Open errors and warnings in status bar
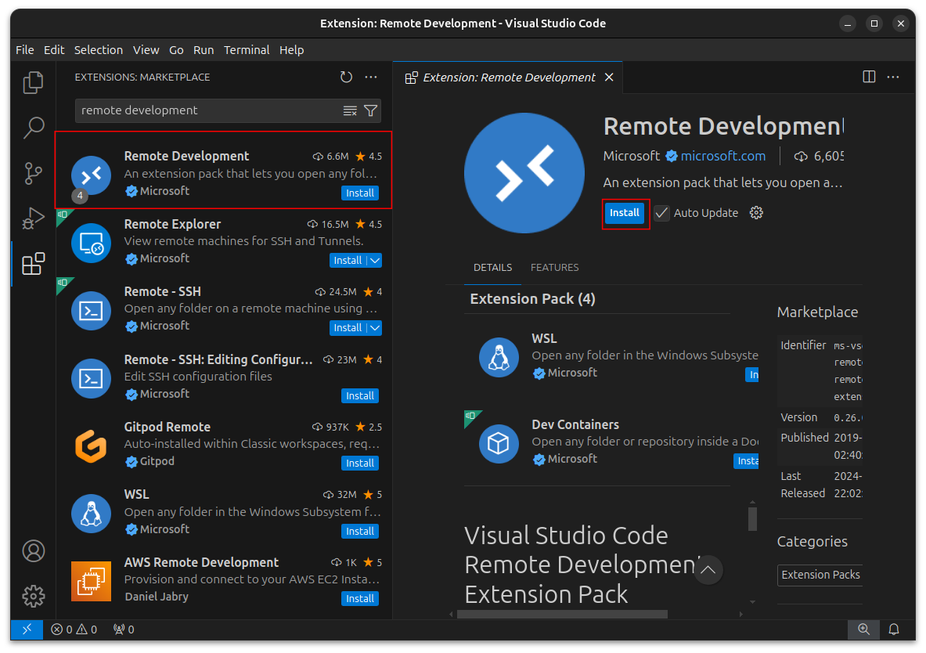The height and width of the screenshot is (653, 926). [x=74, y=630]
